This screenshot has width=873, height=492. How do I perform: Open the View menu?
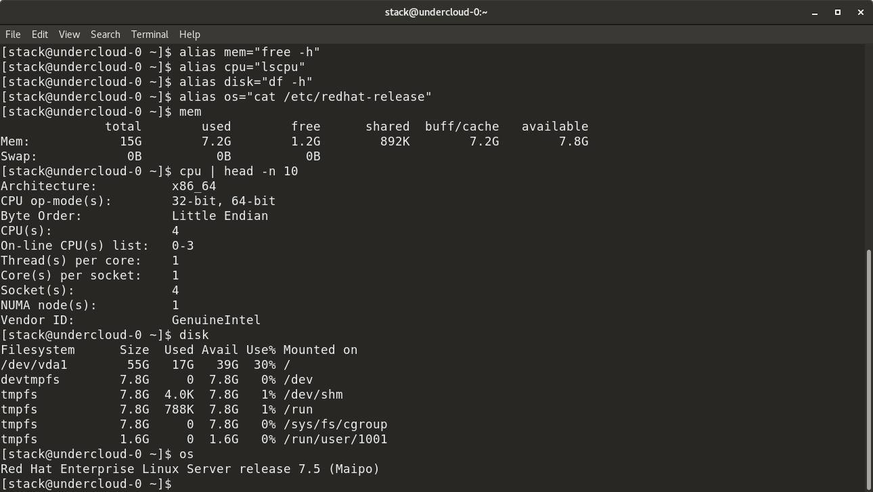click(x=69, y=35)
